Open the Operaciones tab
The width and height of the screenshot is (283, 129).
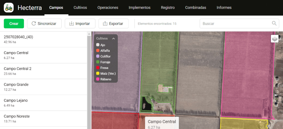[x=108, y=8]
